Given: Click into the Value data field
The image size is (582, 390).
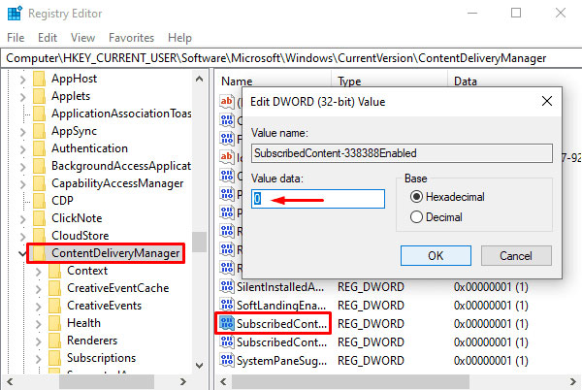Looking at the screenshot, I should pyautogui.click(x=318, y=199).
